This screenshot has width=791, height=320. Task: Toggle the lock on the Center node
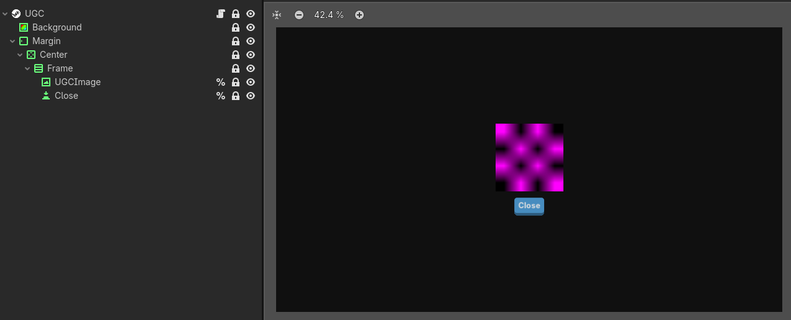[x=236, y=55]
